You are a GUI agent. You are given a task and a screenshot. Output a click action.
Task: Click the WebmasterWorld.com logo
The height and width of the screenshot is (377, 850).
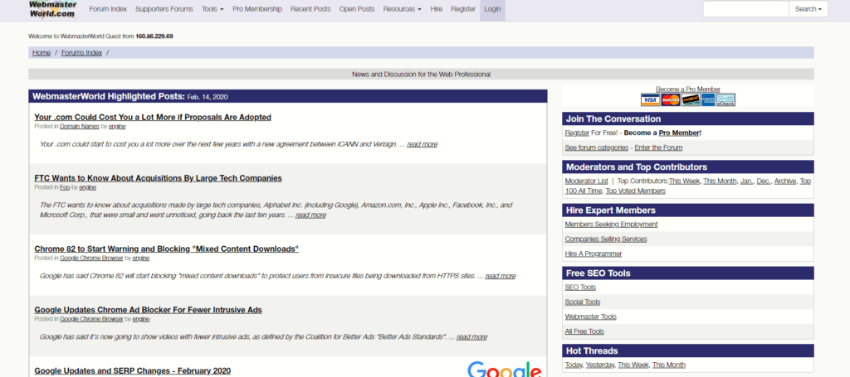pyautogui.click(x=52, y=9)
